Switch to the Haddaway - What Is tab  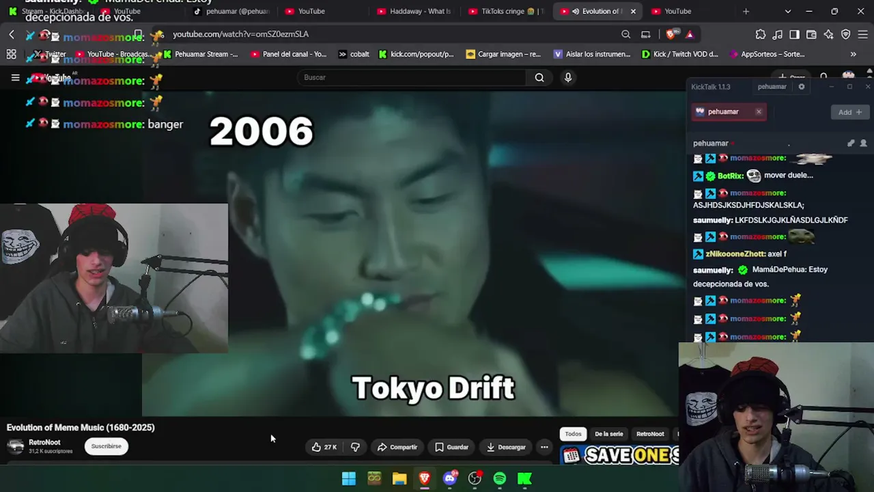(414, 12)
